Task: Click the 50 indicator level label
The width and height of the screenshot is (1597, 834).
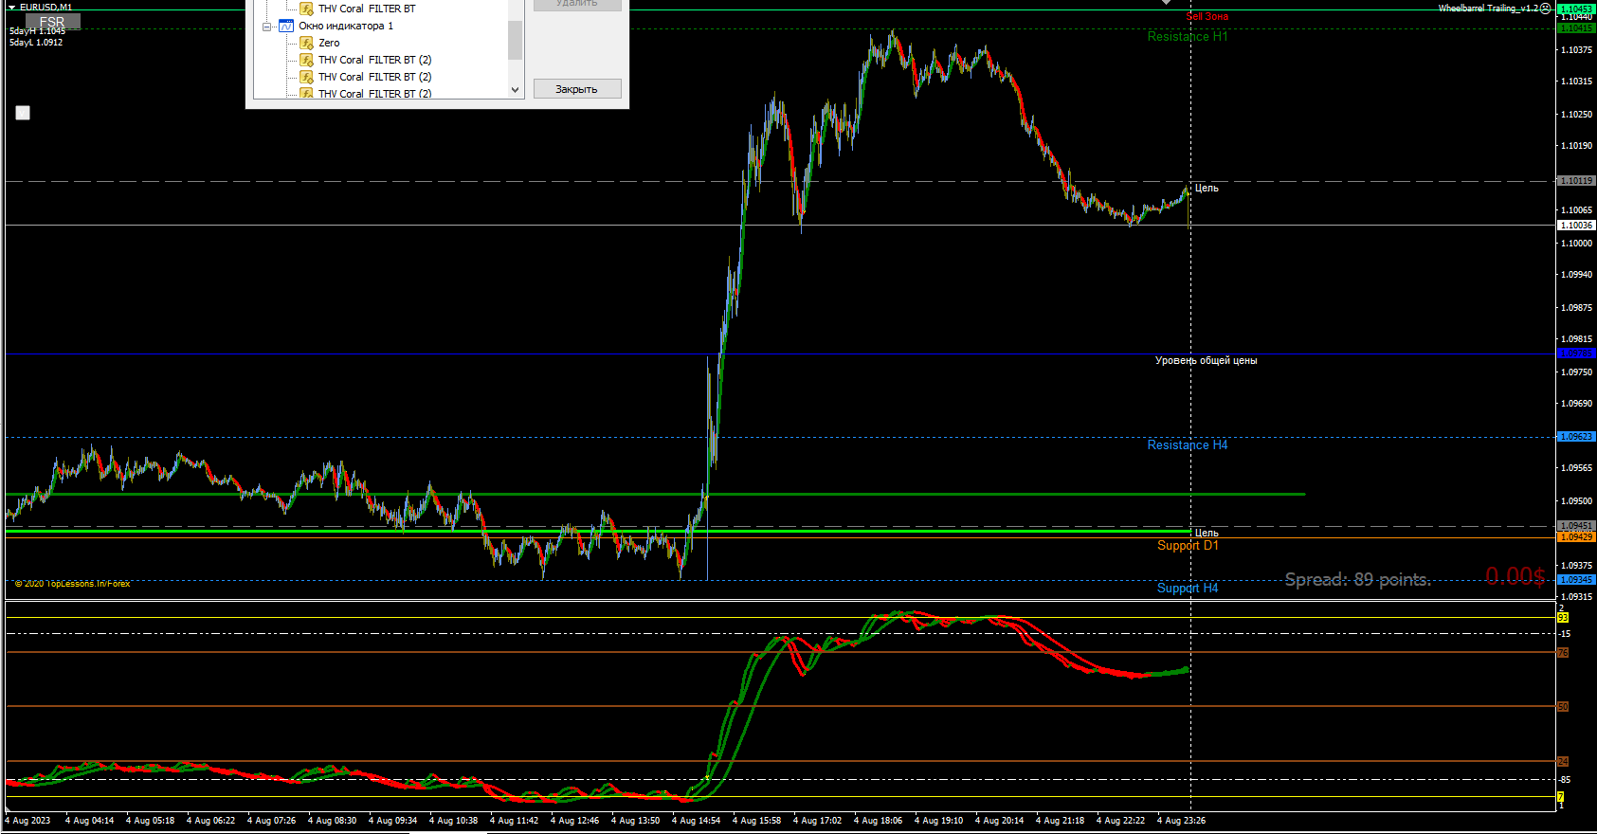Action: [1563, 707]
